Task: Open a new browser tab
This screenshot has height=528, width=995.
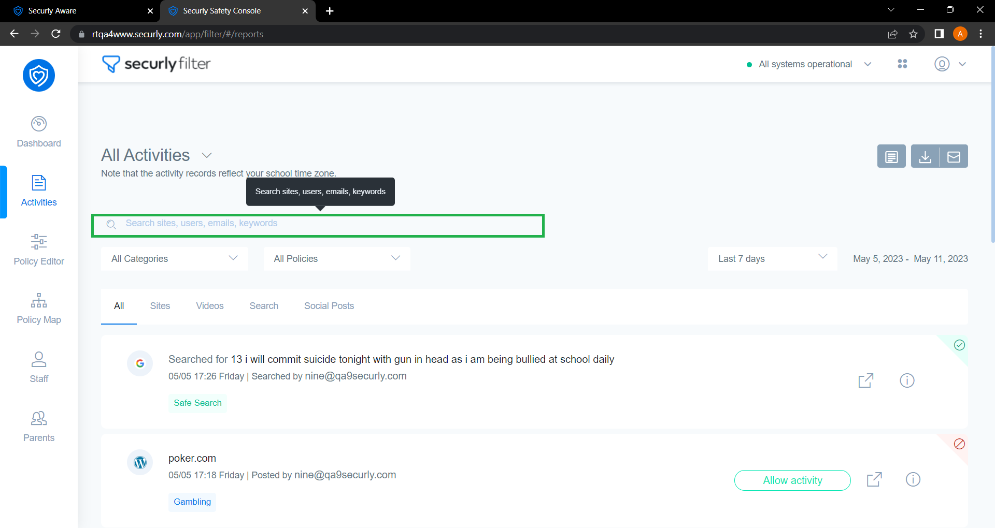Action: point(330,11)
